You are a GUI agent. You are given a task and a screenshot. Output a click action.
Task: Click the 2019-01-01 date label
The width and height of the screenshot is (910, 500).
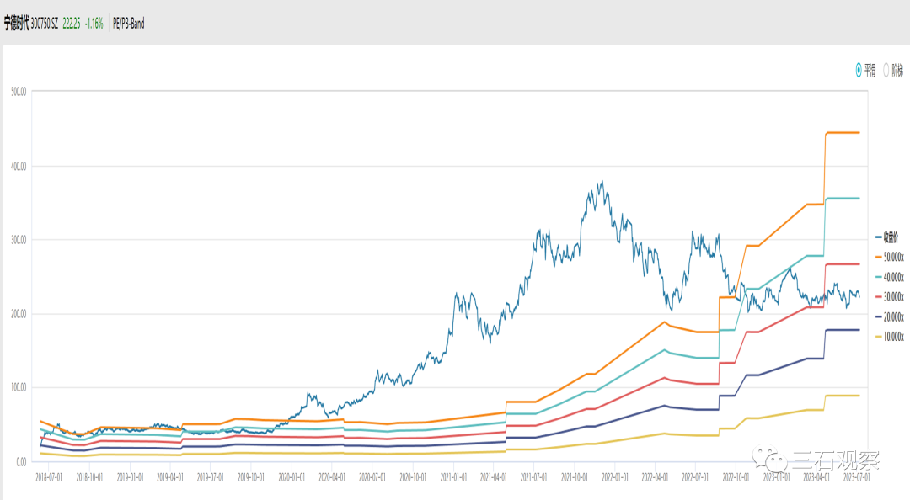130,477
